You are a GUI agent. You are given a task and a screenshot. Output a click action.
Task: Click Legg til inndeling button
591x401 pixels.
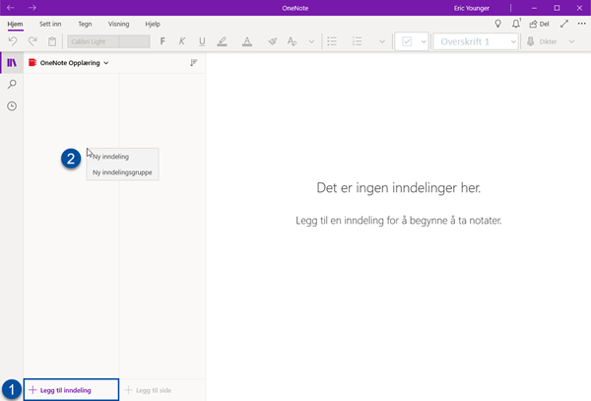point(71,390)
